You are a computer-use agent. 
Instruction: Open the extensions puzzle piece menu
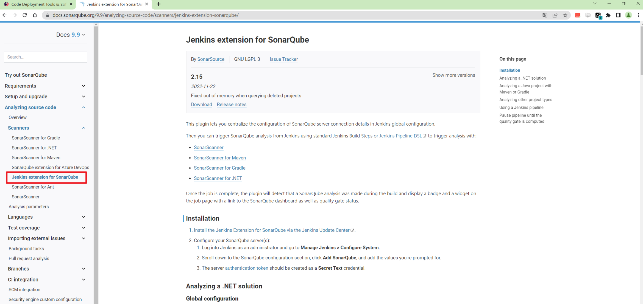[x=608, y=15]
